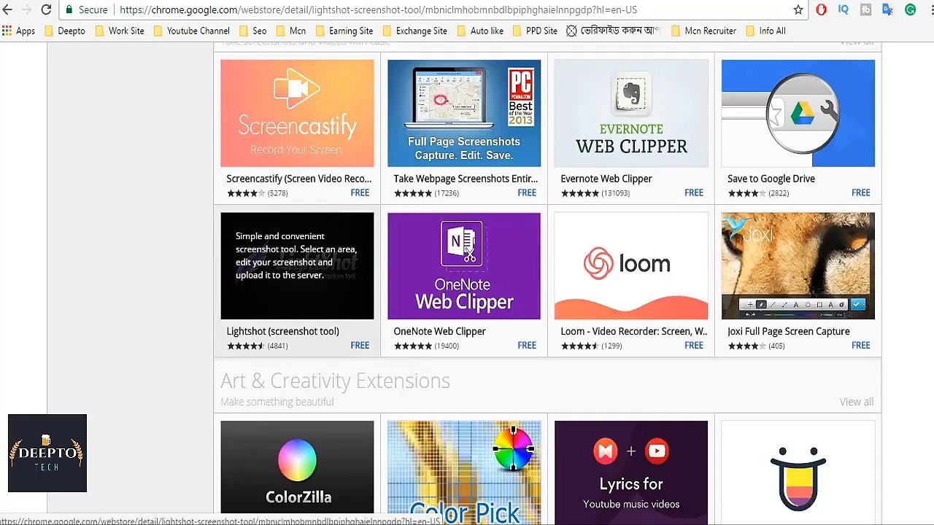The width and height of the screenshot is (934, 525).
Task: Click the FREE label on Screencastify
Action: 360,192
